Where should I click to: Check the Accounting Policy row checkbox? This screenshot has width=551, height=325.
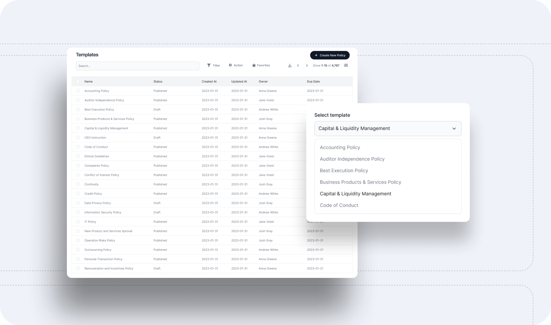pyautogui.click(x=78, y=91)
